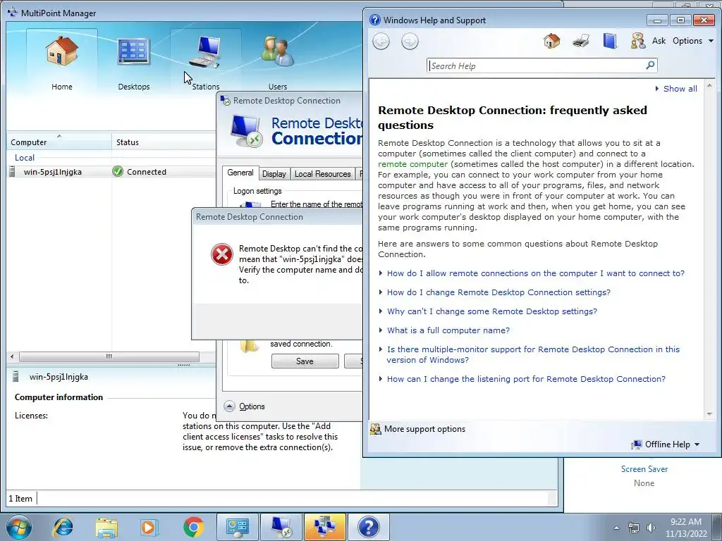Click the Back arrow in Help and Support
This screenshot has width=722, height=541.
381,42
